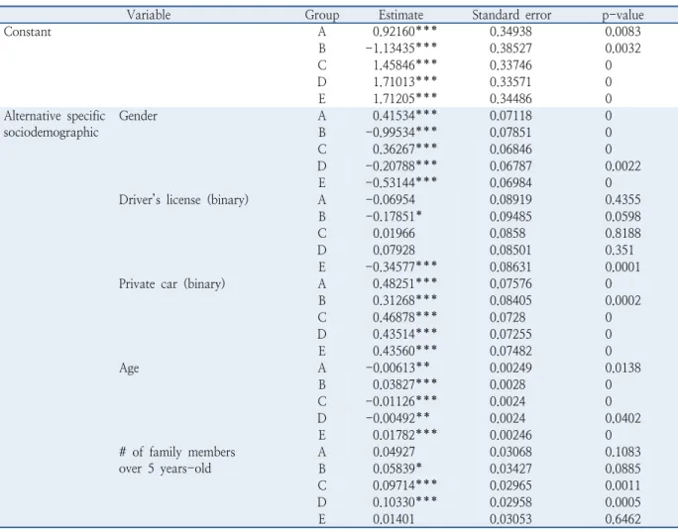This screenshot has height=531, width=678.
Task: Select estimate value 0.05839*
Action: (x=397, y=469)
